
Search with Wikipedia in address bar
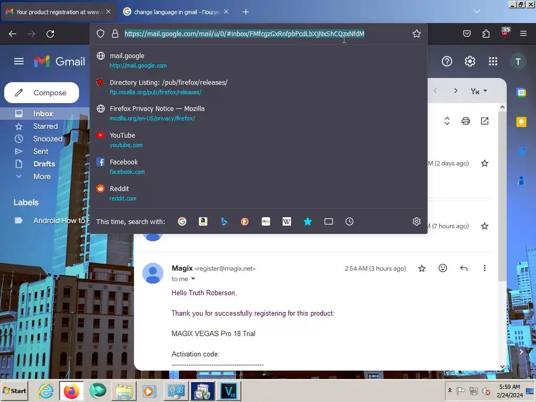click(286, 221)
